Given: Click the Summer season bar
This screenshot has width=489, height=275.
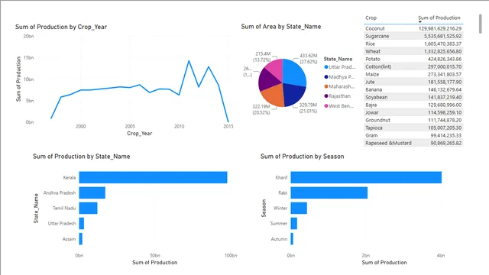Looking at the screenshot, I should [x=293, y=223].
